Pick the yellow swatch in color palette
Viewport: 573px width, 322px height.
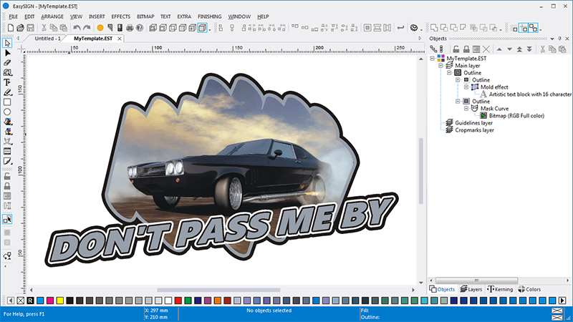click(x=59, y=301)
